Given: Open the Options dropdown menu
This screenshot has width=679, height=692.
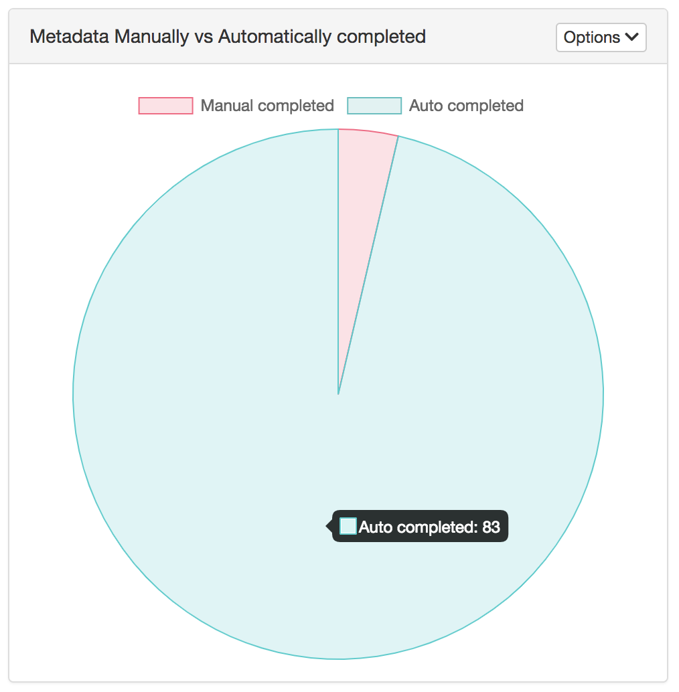Looking at the screenshot, I should [601, 37].
